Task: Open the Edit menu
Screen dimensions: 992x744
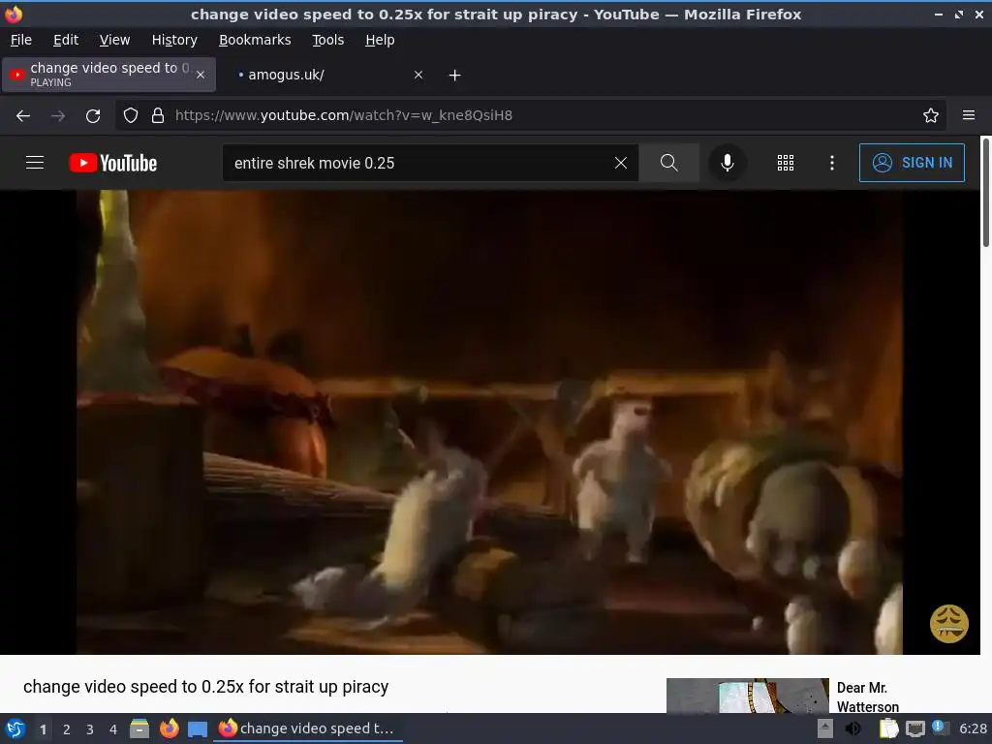Action: click(x=66, y=40)
